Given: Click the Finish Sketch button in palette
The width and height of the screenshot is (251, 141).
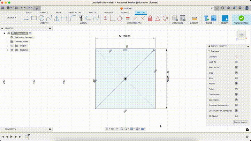Looking at the screenshot, I should tap(241, 122).
